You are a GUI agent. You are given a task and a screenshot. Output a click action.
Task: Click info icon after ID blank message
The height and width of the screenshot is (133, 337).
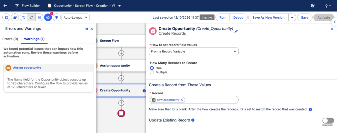310,109
